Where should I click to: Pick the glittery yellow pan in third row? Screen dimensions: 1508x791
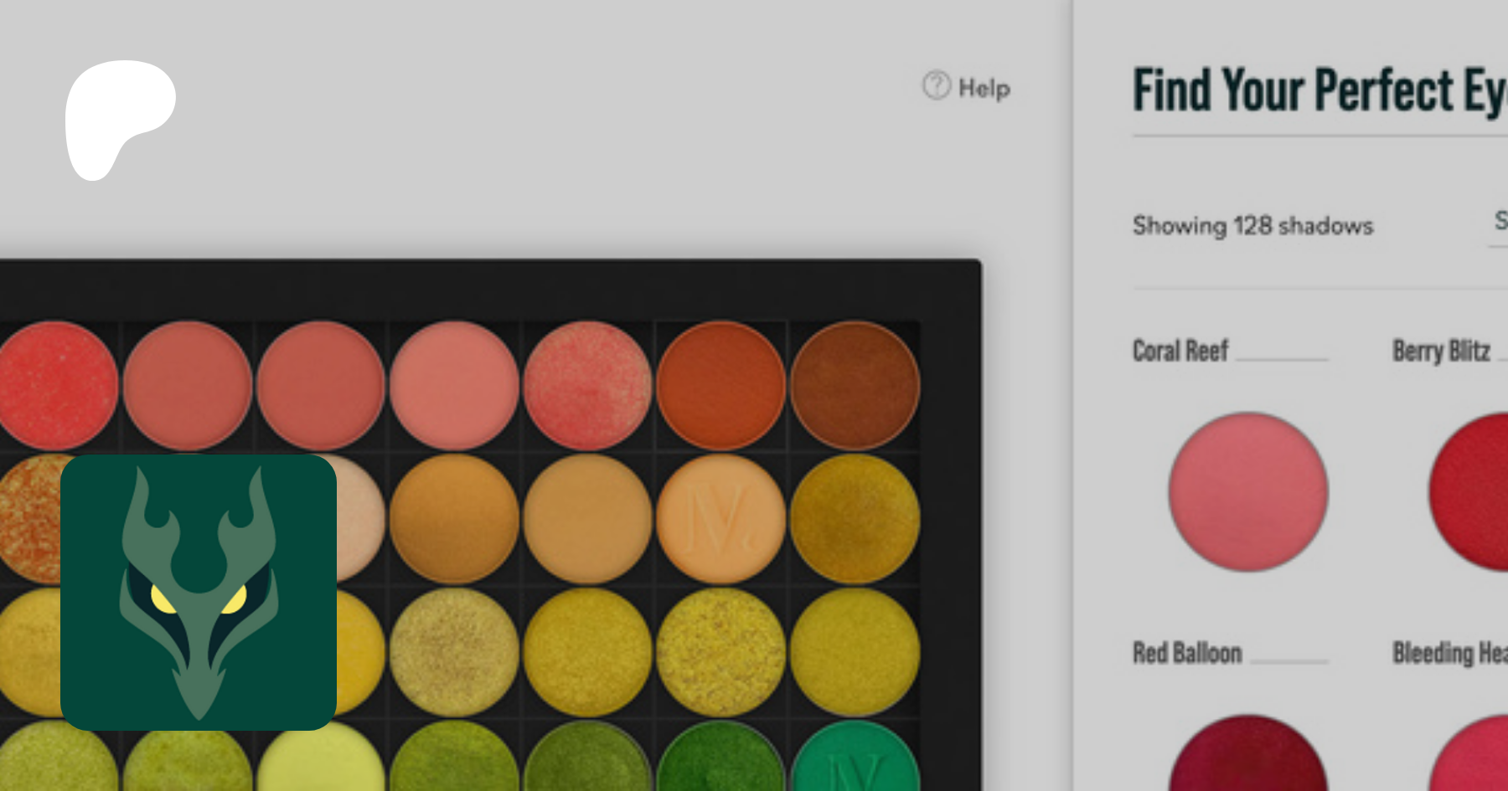(x=720, y=651)
